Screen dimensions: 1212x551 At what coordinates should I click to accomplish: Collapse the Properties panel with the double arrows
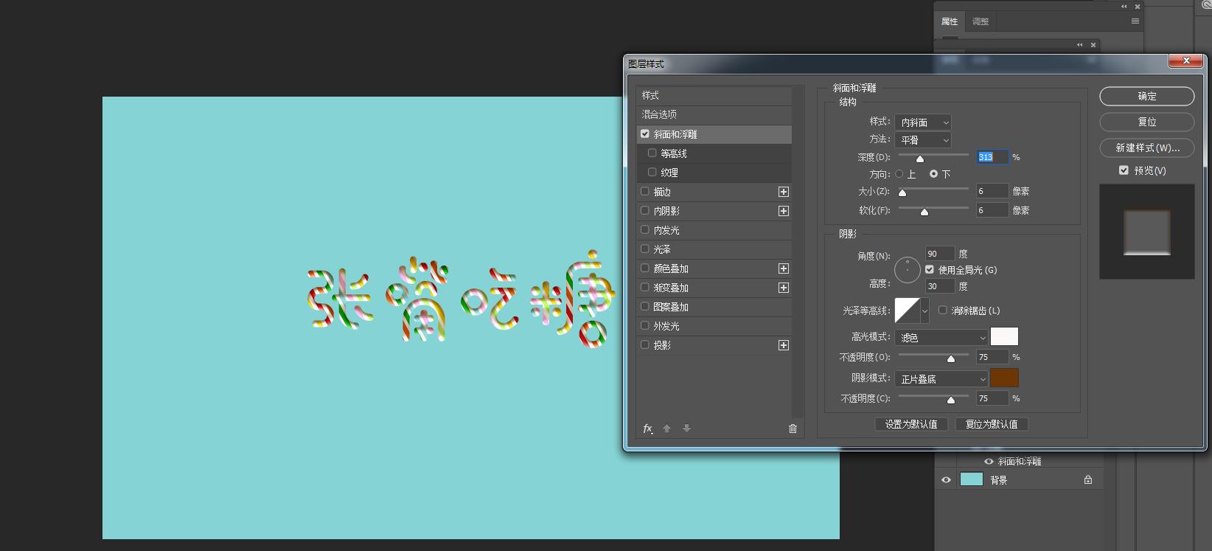1124,7
